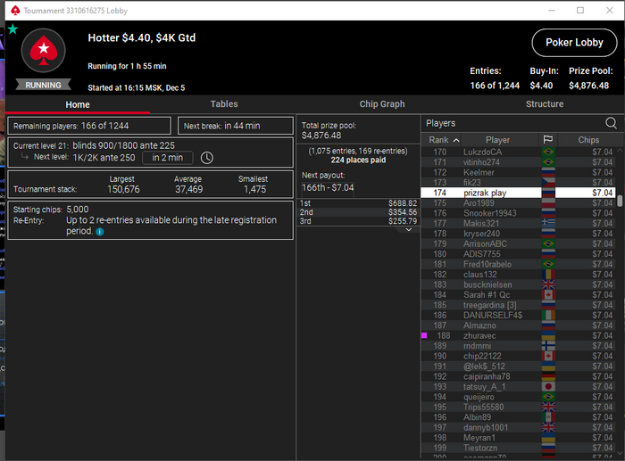Screen dimensions: 625x461
Task: Sort the list by Chips column header
Action: click(x=588, y=140)
